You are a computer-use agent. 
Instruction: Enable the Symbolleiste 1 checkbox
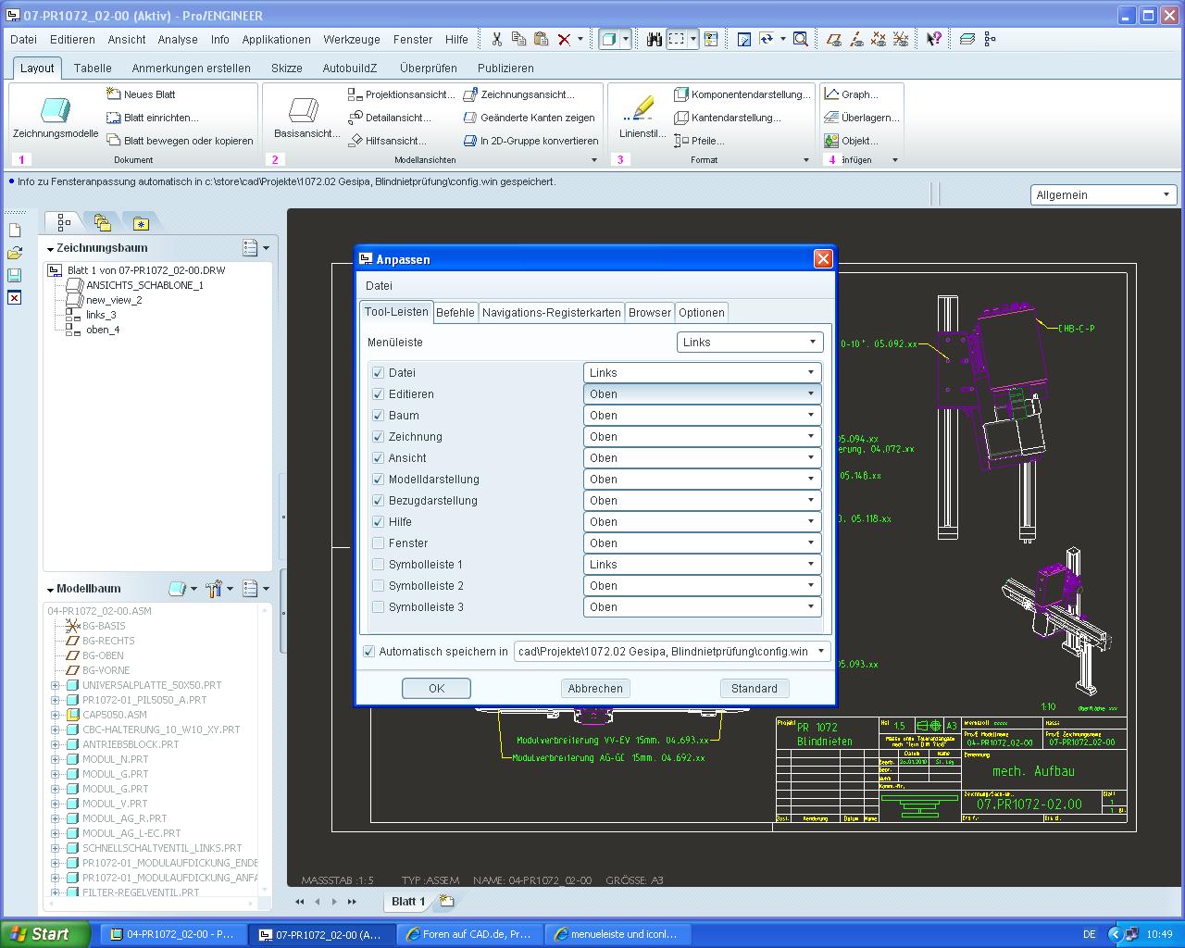click(x=378, y=564)
